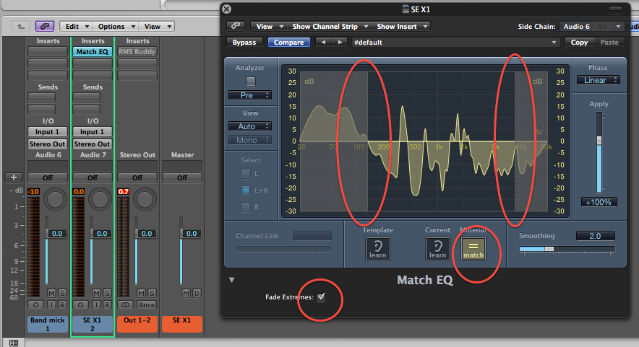Open the mixer Edit menu

pos(76,27)
